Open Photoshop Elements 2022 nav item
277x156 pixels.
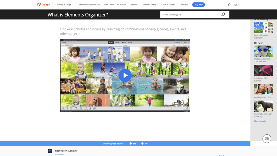pos(90,5)
